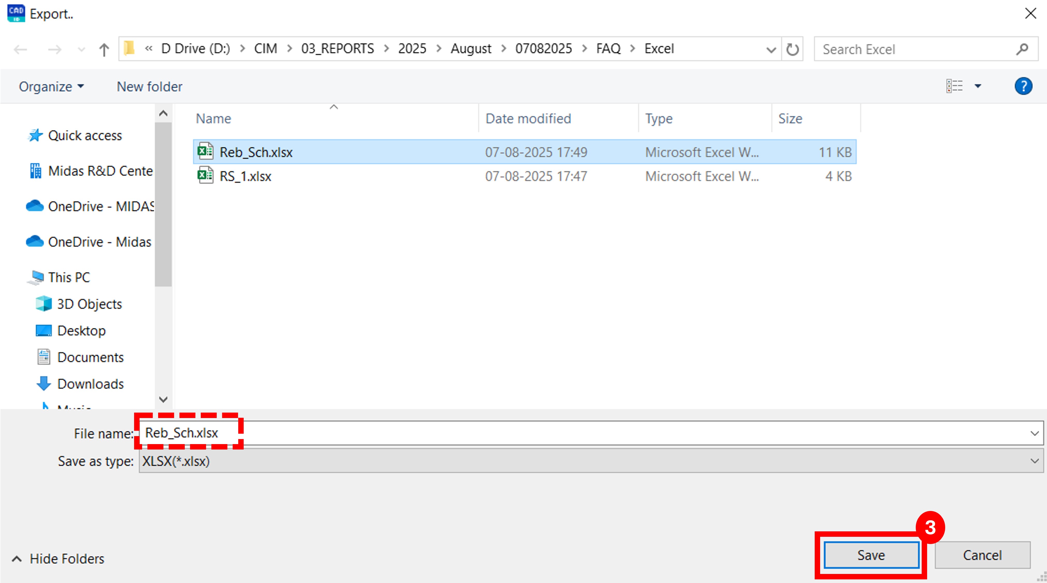This screenshot has height=583, width=1047.
Task: Refresh the current folder view
Action: coord(792,49)
